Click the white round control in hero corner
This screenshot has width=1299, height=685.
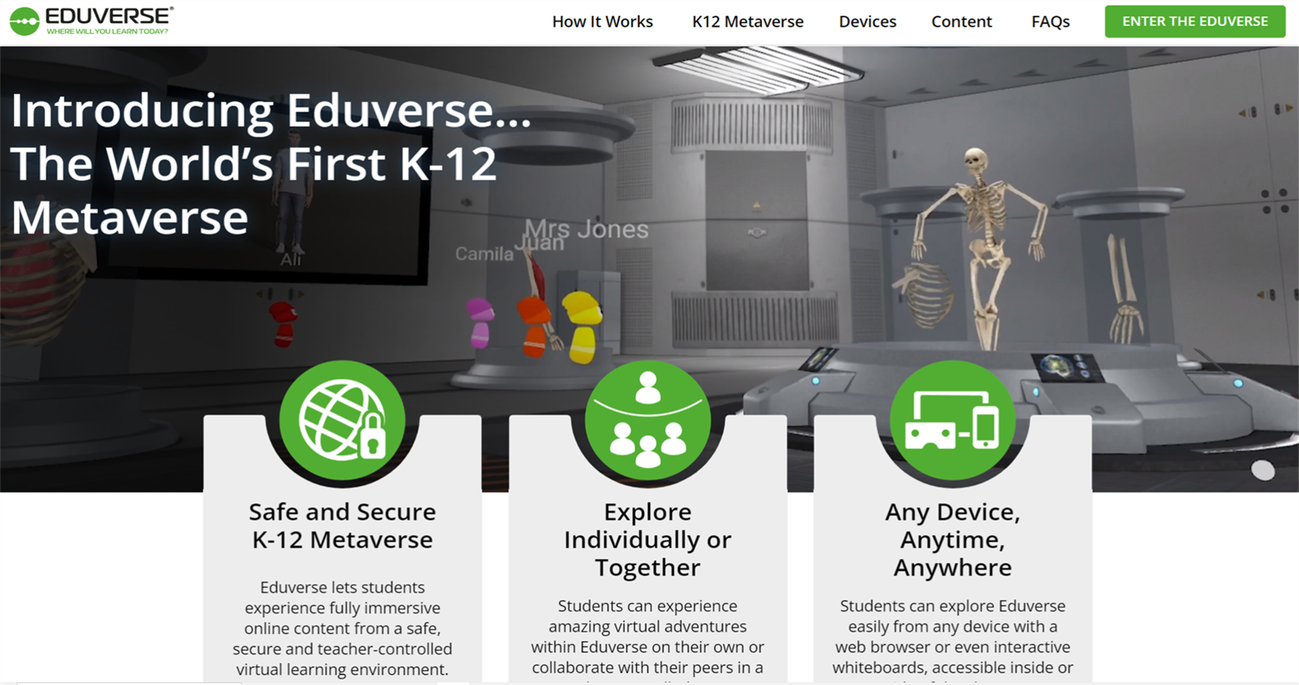[x=1263, y=470]
